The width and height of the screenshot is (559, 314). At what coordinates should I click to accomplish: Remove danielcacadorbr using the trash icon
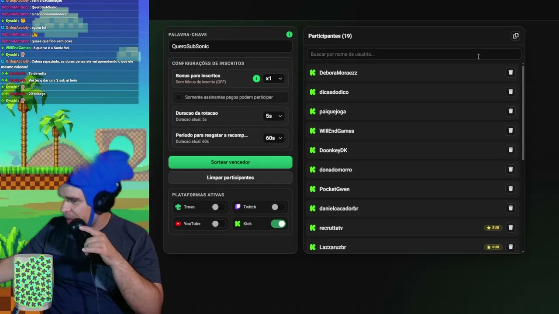[x=511, y=208]
